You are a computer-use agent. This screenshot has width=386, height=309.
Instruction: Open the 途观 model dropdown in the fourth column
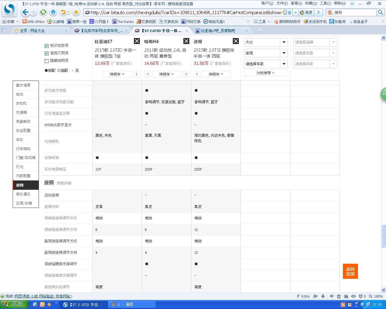(266, 53)
